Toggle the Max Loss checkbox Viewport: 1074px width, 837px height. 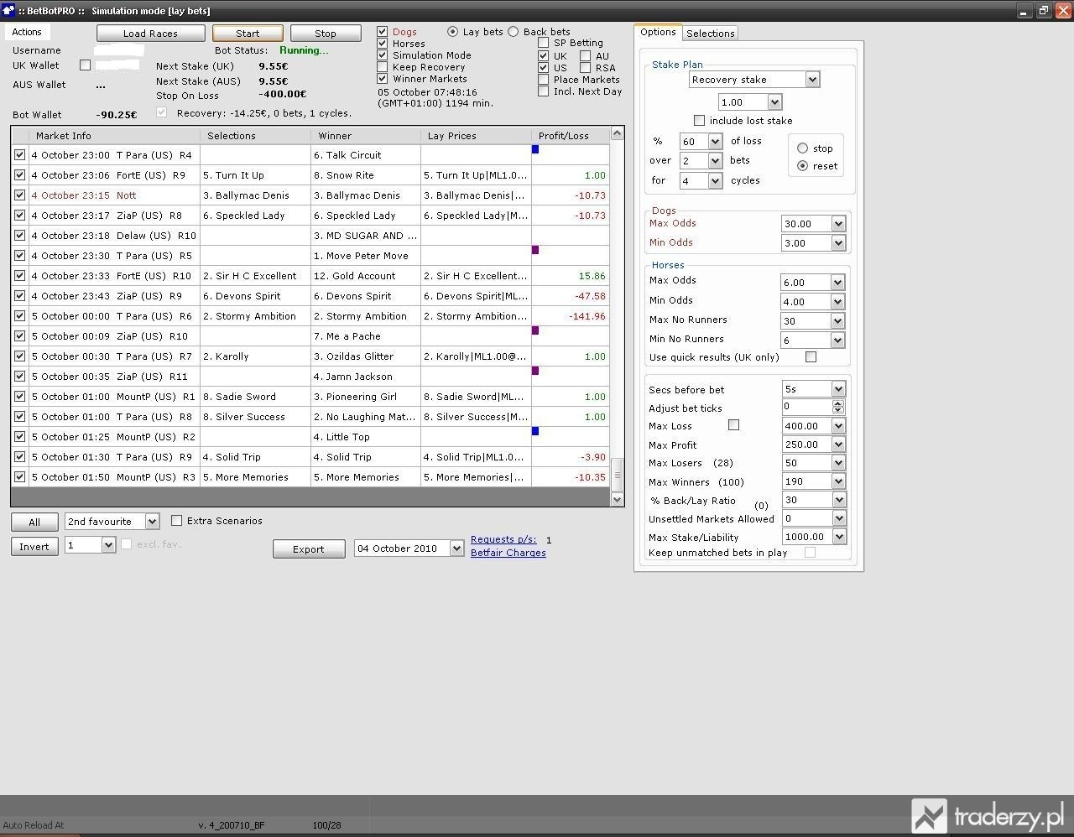(734, 425)
